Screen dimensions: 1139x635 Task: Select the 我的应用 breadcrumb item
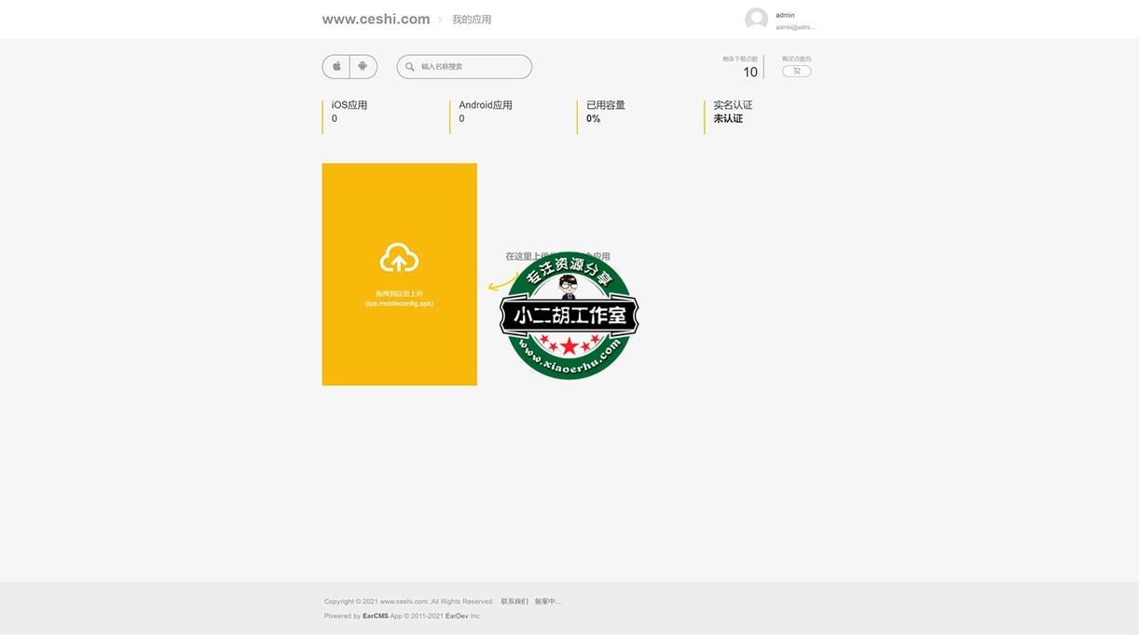click(472, 20)
